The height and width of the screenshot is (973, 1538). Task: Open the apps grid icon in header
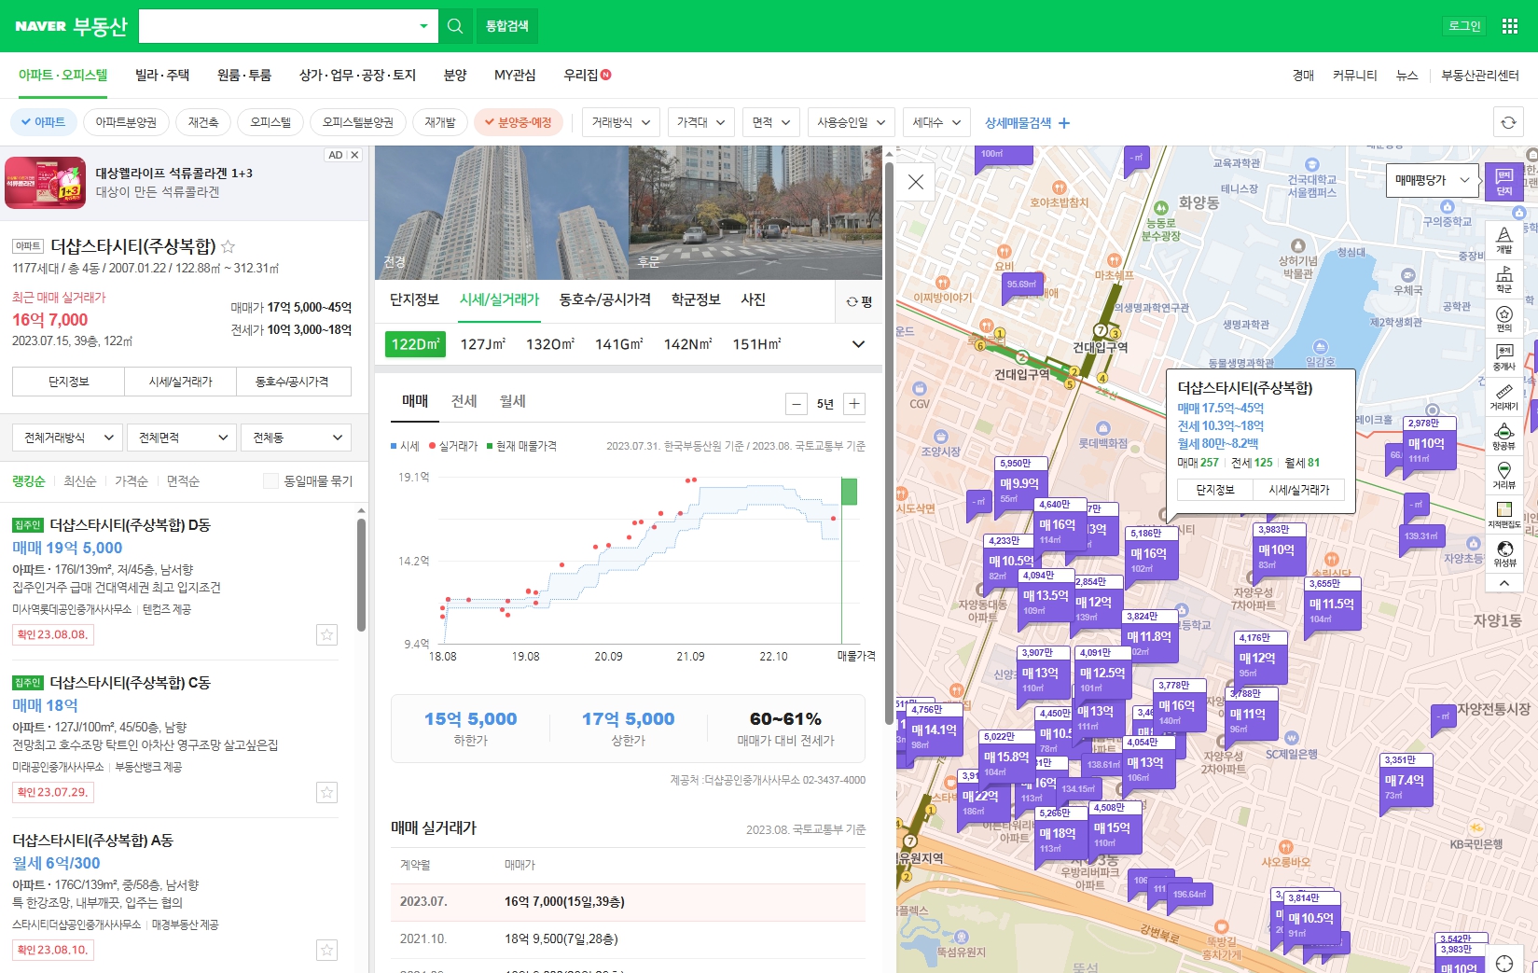coord(1510,26)
